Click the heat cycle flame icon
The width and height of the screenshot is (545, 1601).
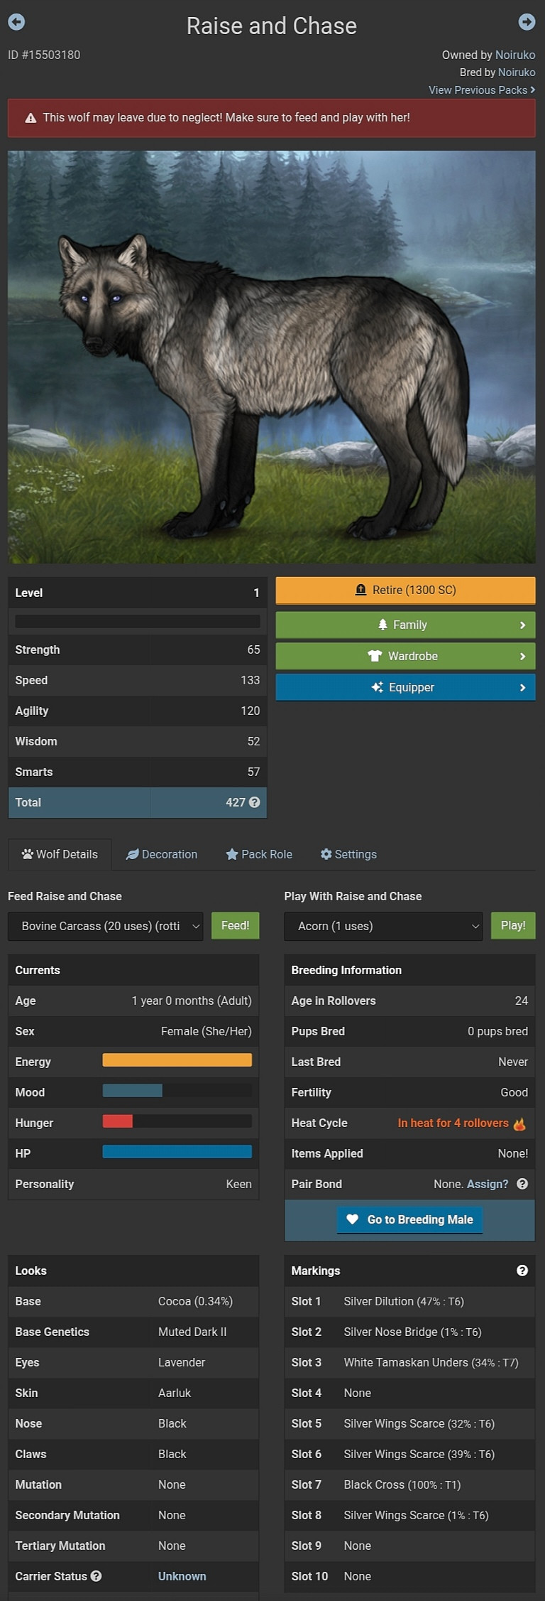pos(519,1123)
